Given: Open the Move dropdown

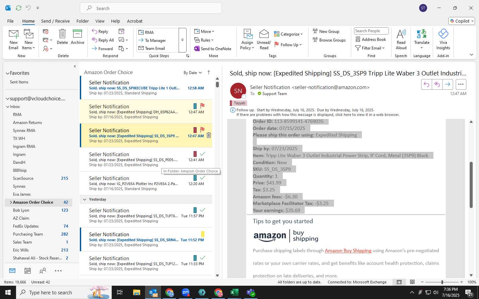Looking at the screenshot, I should point(204,31).
